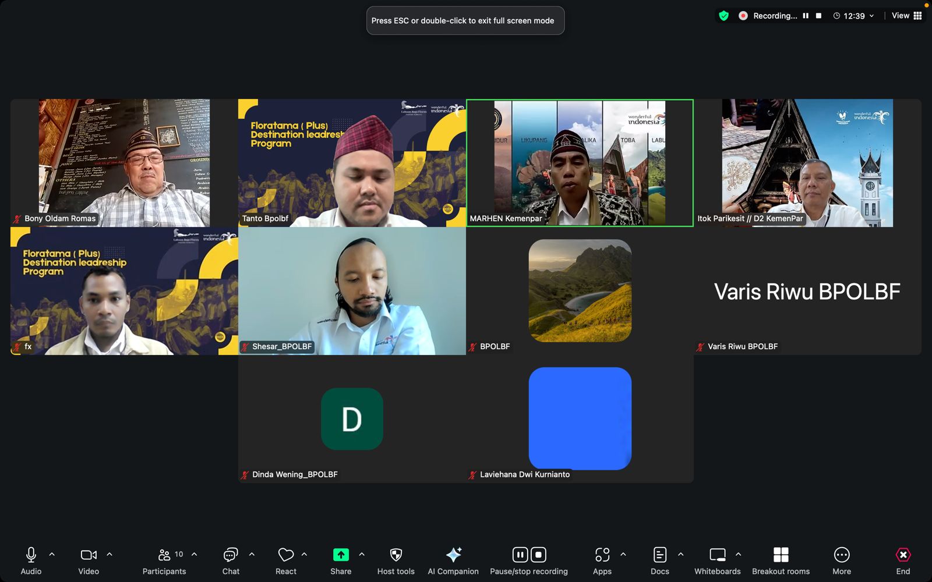Stop recording from top status bar
Viewport: 932px width, 582px height.
pos(818,16)
